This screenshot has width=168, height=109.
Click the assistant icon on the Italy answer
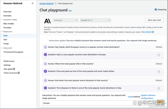45,54
